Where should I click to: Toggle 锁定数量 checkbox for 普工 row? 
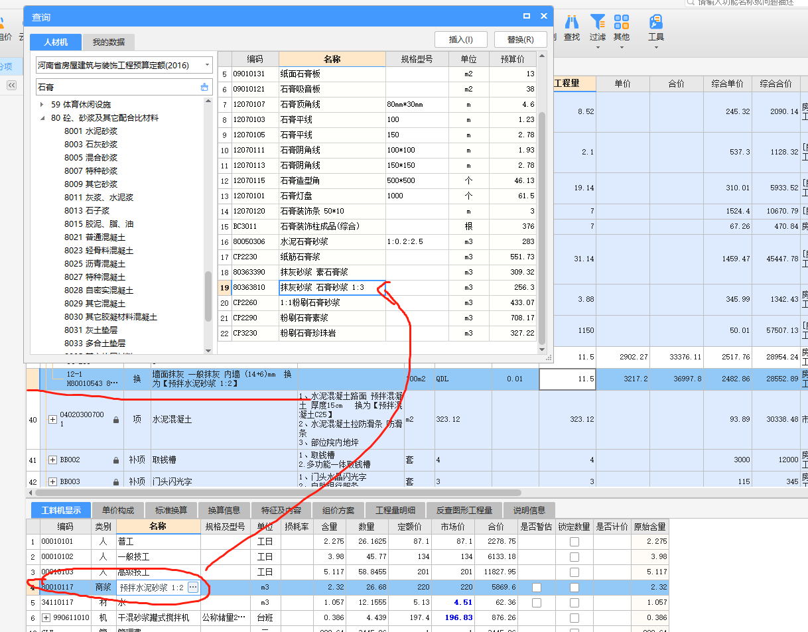pyautogui.click(x=574, y=542)
